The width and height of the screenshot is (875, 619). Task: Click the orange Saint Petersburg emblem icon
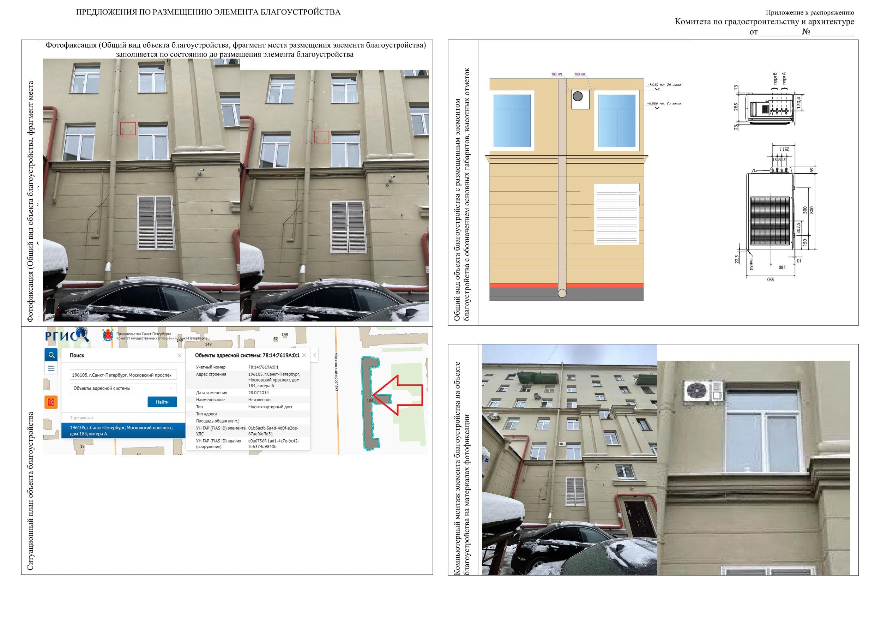click(51, 402)
